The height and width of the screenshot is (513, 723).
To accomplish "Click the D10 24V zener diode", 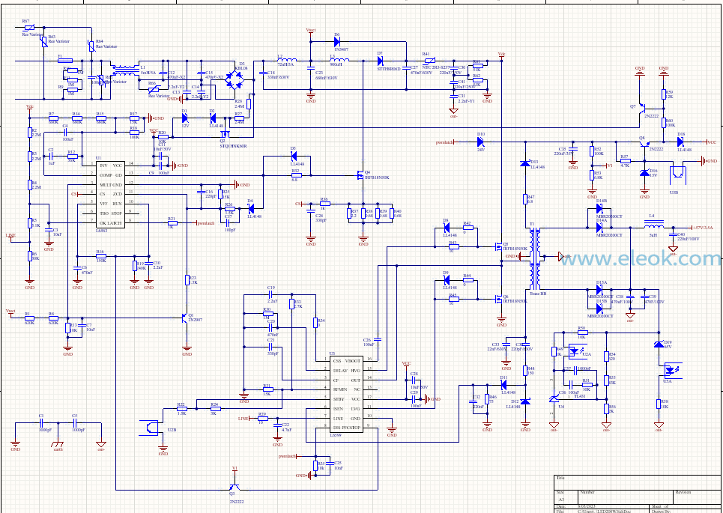I will tap(481, 142).
